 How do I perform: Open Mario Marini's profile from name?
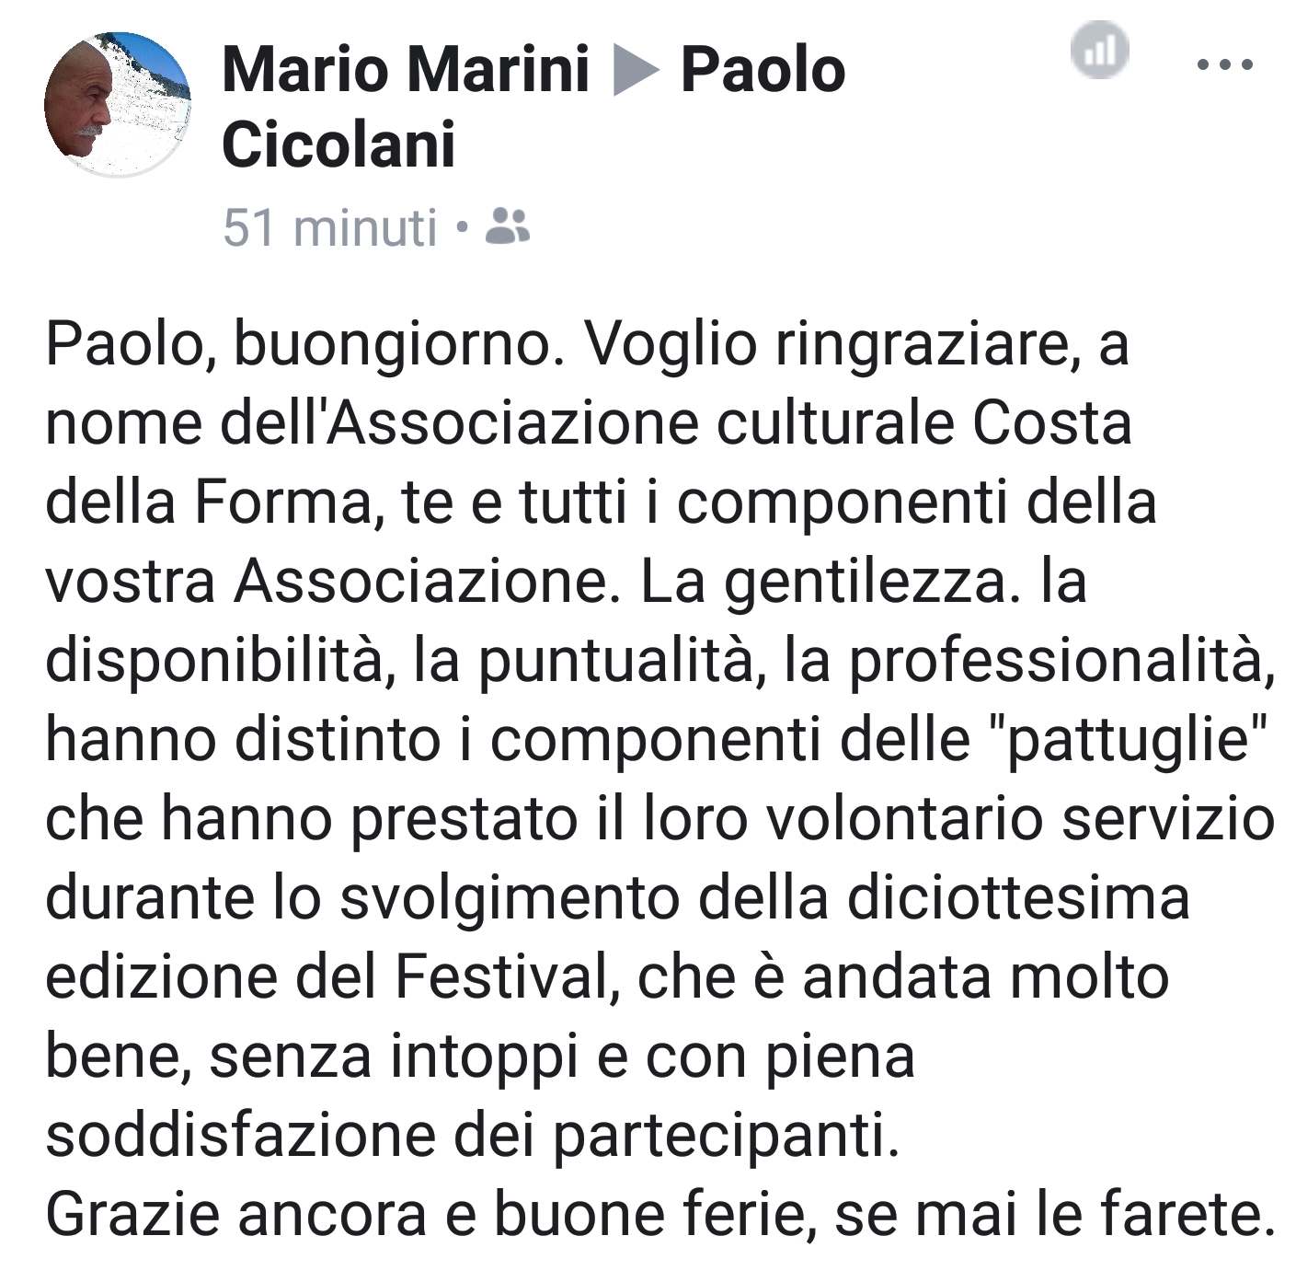406,71
